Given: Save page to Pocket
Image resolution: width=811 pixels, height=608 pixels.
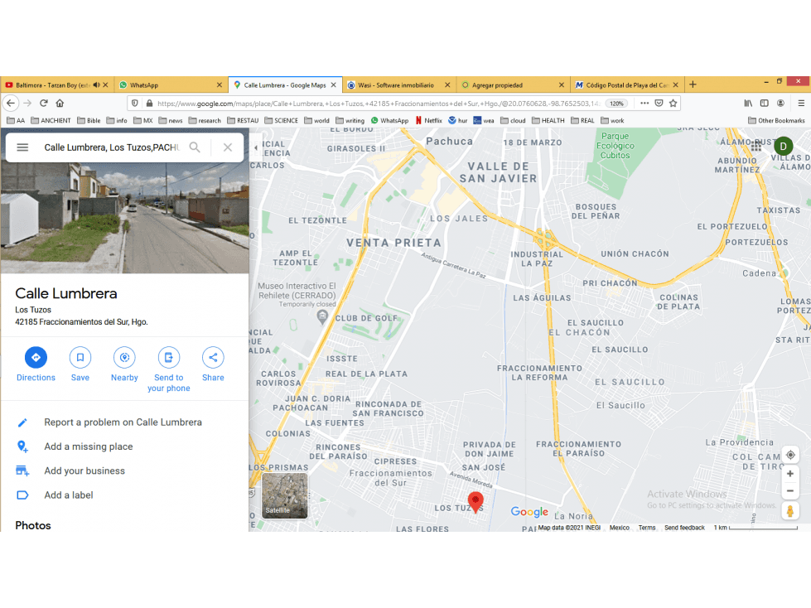Looking at the screenshot, I should click(x=659, y=104).
